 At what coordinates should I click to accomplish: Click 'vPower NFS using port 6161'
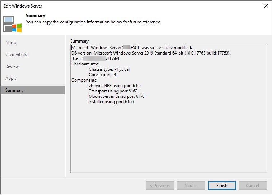(115, 86)
